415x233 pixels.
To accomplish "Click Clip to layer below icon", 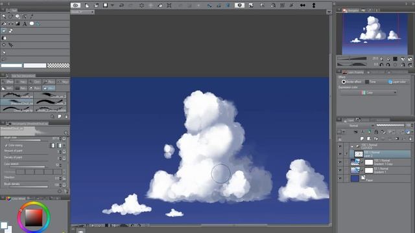I will 356,132.
